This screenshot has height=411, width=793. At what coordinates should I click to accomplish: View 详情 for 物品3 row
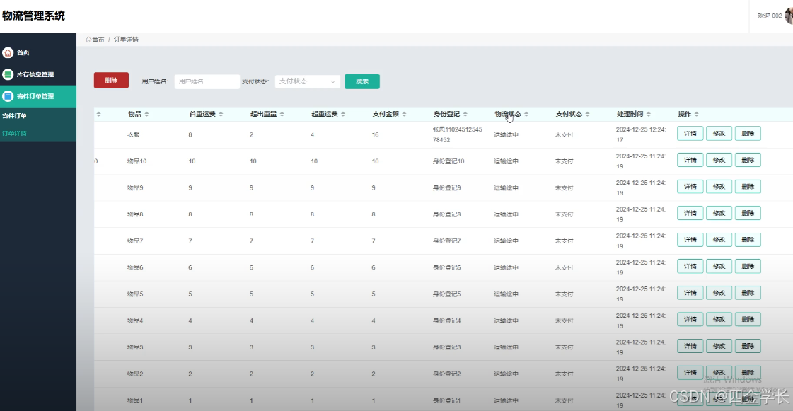pyautogui.click(x=690, y=347)
